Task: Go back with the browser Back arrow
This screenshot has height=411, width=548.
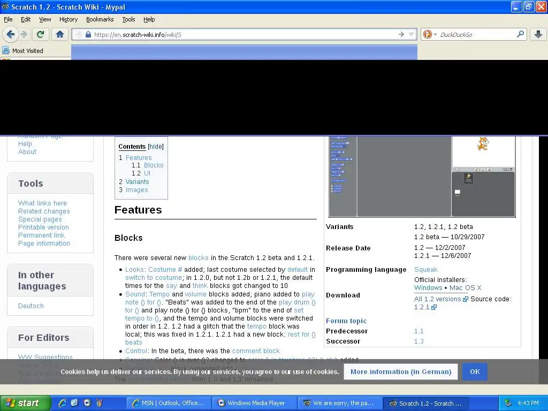Action: (10, 34)
